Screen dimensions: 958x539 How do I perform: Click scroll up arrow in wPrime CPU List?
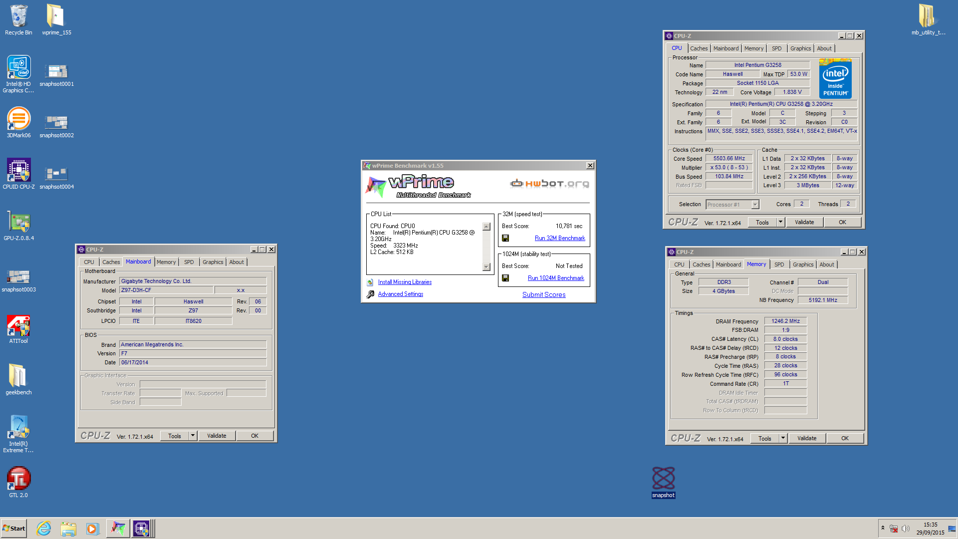point(486,227)
